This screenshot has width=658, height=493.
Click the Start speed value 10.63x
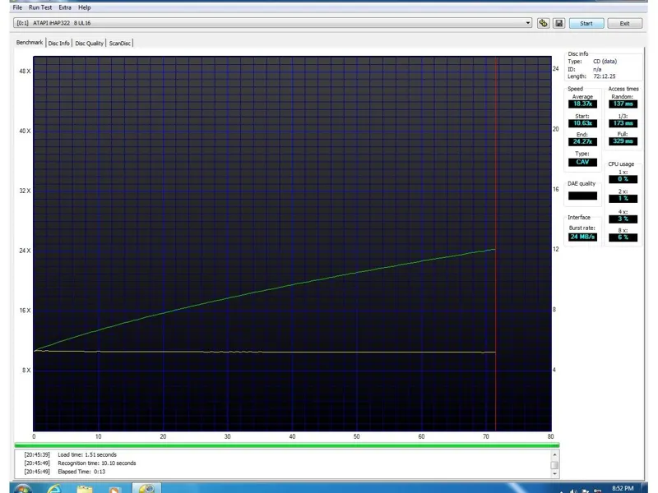coord(582,123)
